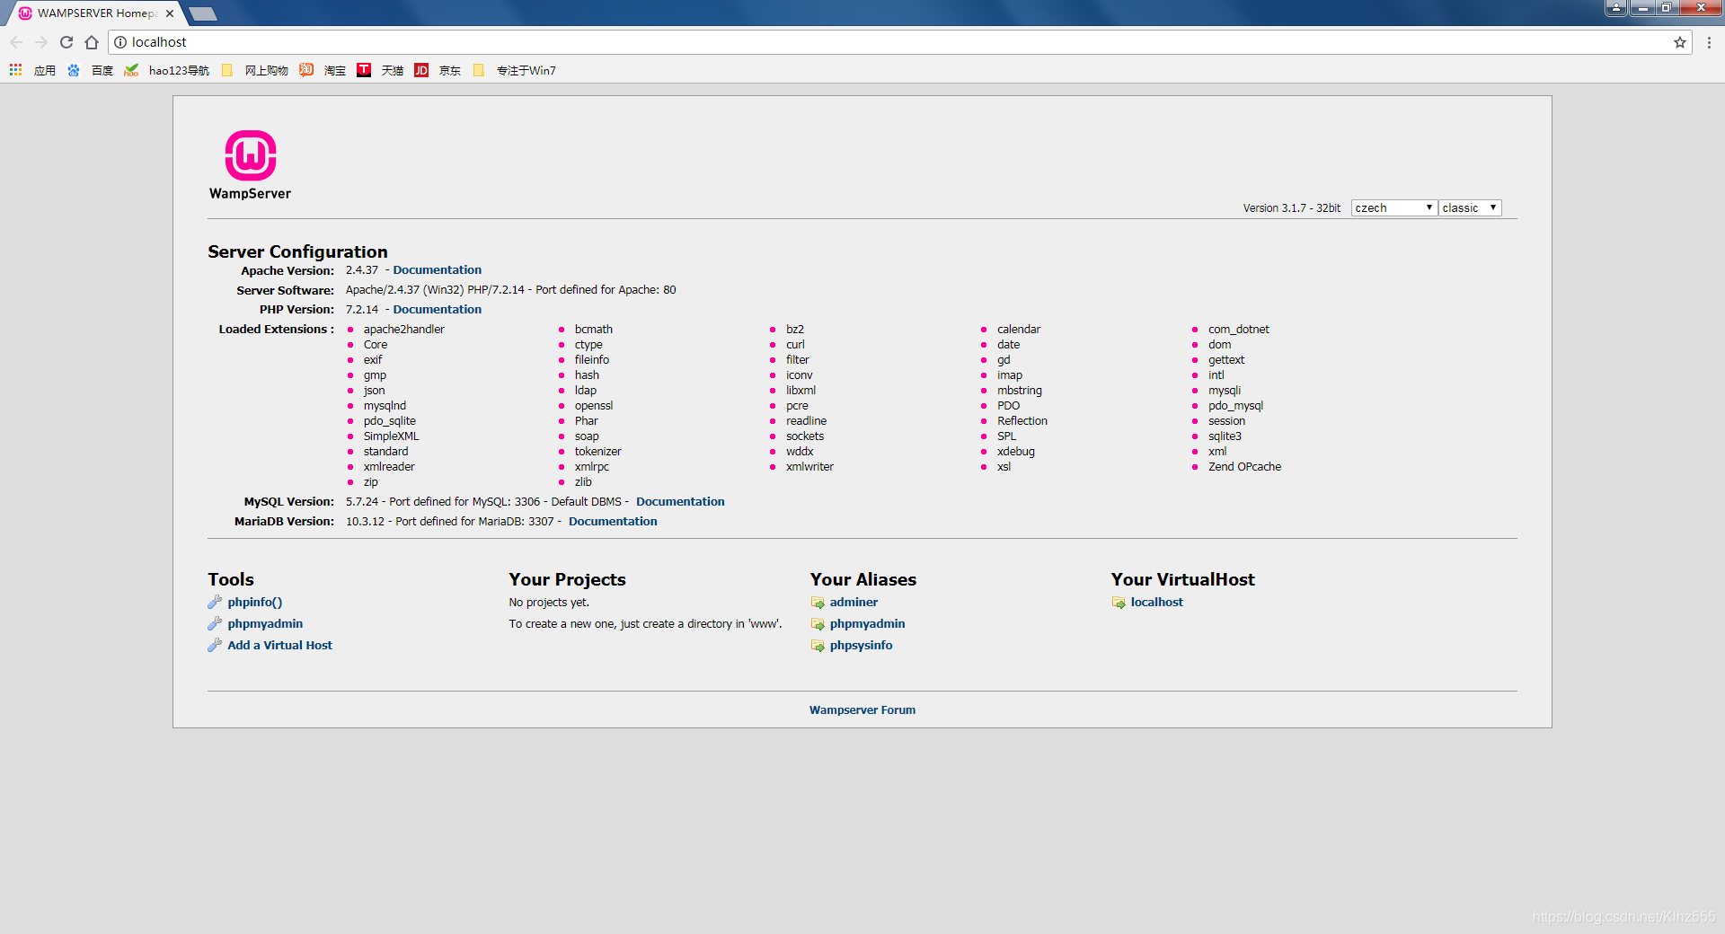Click folder icon beside phpsysinfo alias
The image size is (1725, 934).
coord(818,646)
